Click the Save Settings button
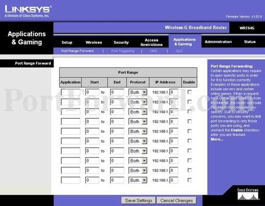This screenshot has width=265, height=206. pos(138,200)
